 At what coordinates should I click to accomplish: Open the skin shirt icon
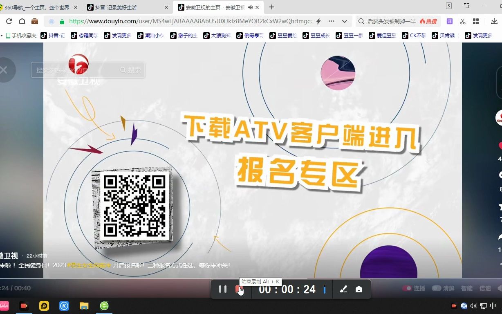(466, 6)
